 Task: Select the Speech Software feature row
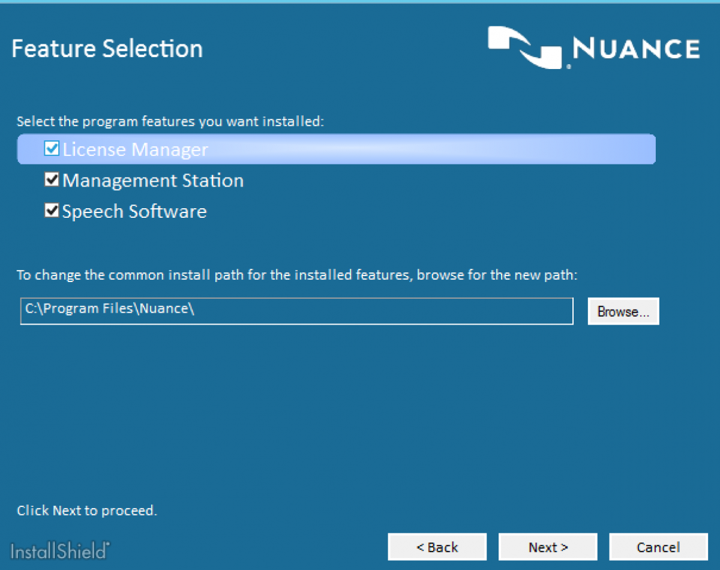[x=134, y=210]
